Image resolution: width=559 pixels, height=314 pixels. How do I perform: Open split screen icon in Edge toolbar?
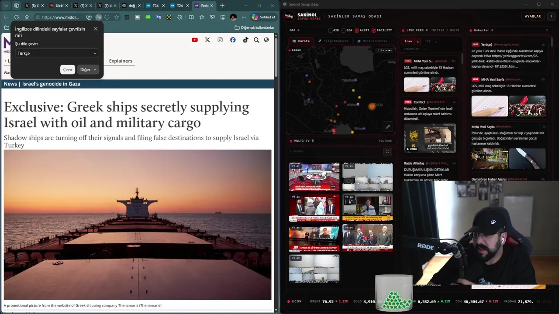coord(191,17)
